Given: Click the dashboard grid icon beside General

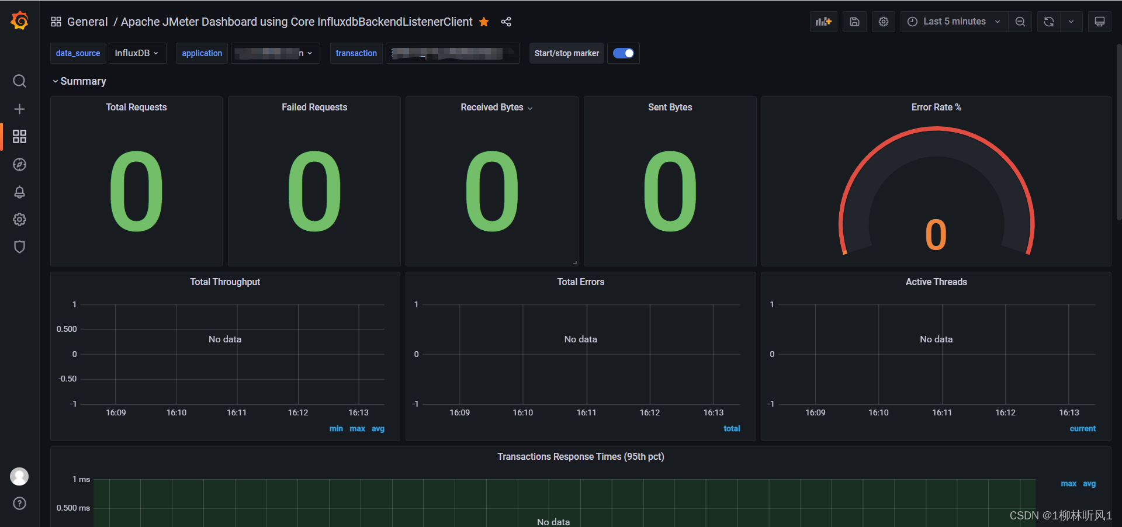Looking at the screenshot, I should pos(56,22).
